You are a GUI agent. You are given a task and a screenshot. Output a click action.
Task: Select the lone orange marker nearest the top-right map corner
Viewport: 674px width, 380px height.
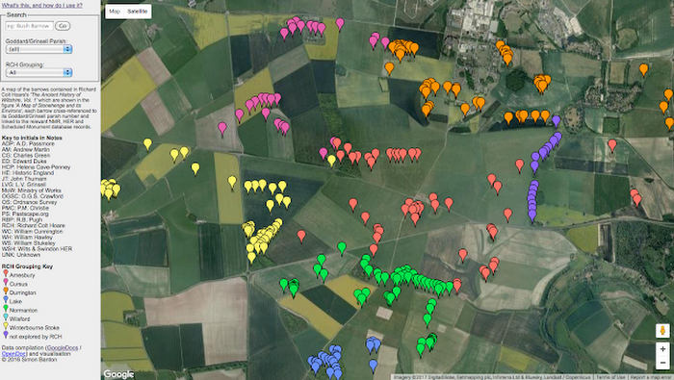tap(643, 69)
